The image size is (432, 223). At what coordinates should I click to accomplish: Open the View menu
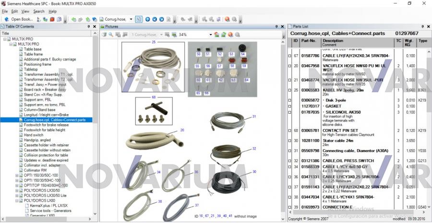coord(25,11)
